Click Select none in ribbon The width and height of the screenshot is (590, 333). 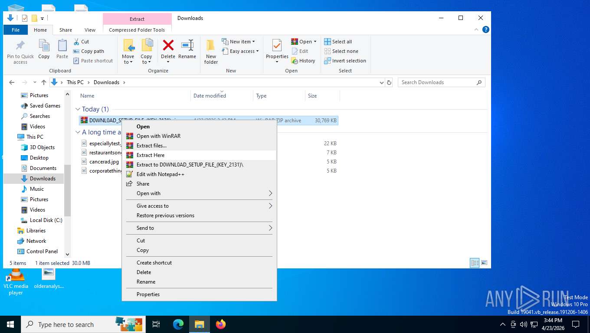coord(341,51)
